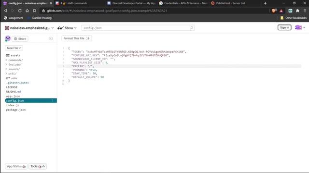Click the Share button
This screenshot has width=309, height=173.
[20, 39]
